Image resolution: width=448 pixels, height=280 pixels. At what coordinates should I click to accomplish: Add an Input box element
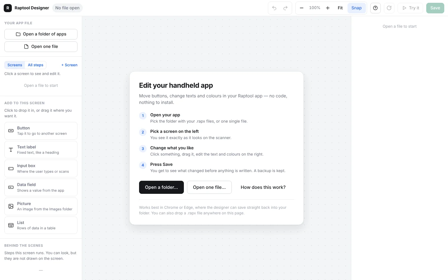(x=41, y=169)
